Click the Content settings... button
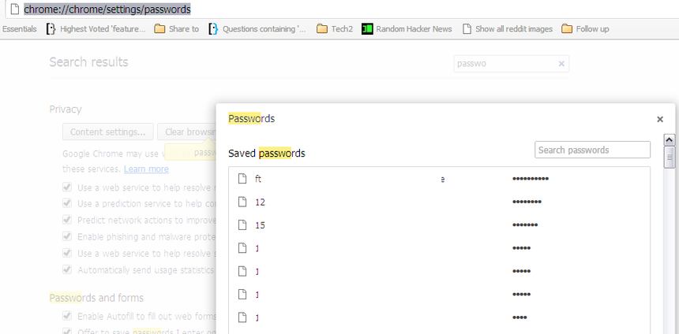The height and width of the screenshot is (334, 679). pyautogui.click(x=107, y=132)
